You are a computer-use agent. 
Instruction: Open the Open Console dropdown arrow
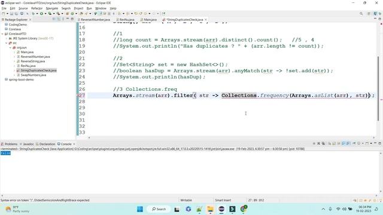[371, 143]
